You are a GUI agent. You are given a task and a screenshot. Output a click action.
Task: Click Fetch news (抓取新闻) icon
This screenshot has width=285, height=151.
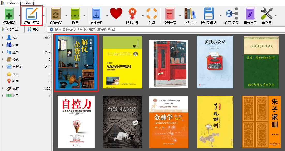[132, 14]
